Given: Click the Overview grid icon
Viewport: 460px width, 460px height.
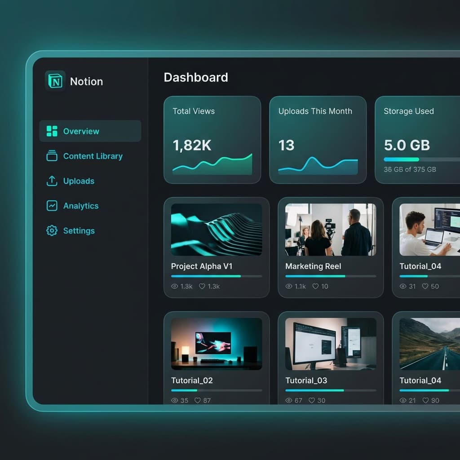Looking at the screenshot, I should (x=52, y=131).
